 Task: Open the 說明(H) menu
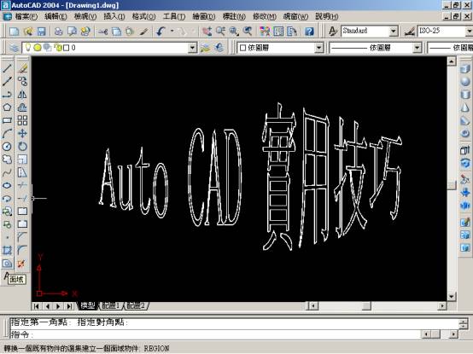tap(327, 16)
